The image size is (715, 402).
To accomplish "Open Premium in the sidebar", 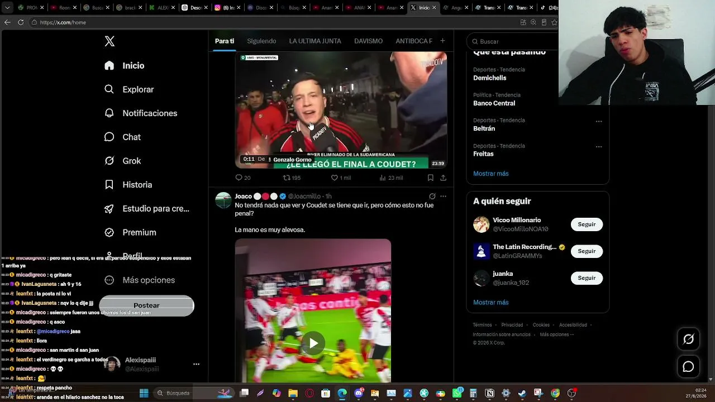I will pyautogui.click(x=130, y=232).
